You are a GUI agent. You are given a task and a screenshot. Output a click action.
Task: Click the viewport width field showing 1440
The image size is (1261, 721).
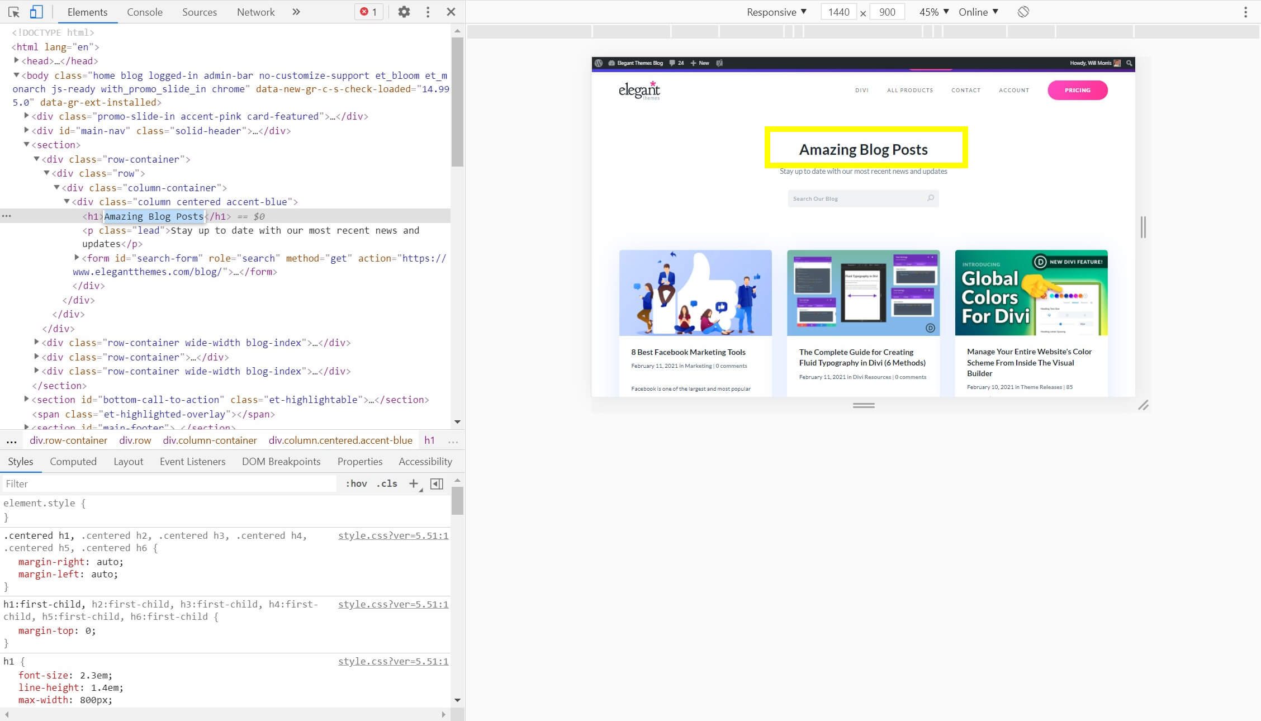coord(838,12)
